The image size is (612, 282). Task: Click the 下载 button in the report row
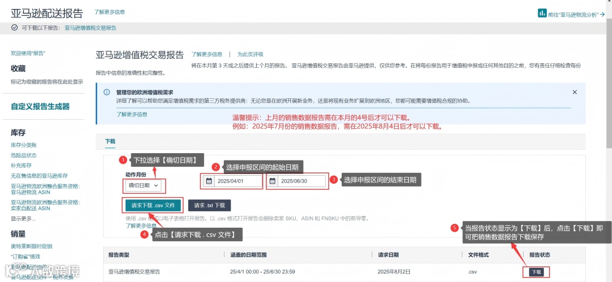click(536, 272)
